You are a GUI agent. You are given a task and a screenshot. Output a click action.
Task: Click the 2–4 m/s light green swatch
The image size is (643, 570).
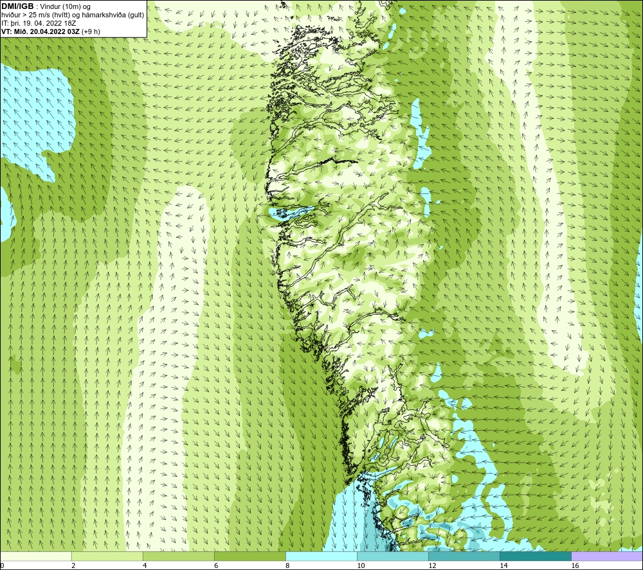(107, 557)
